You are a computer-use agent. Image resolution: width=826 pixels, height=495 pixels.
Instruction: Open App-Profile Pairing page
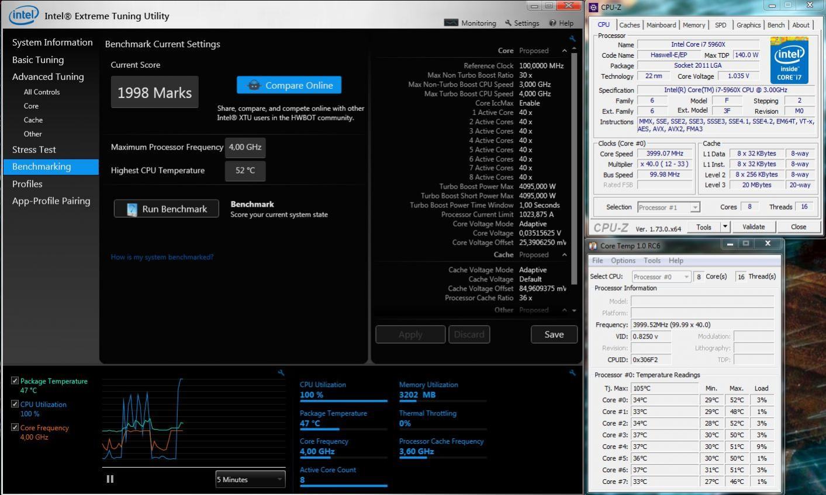51,201
